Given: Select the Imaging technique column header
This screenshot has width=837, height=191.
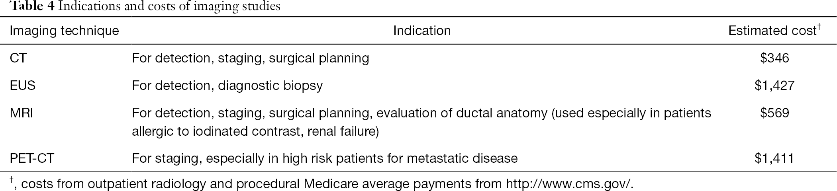Looking at the screenshot, I should (x=64, y=31).
